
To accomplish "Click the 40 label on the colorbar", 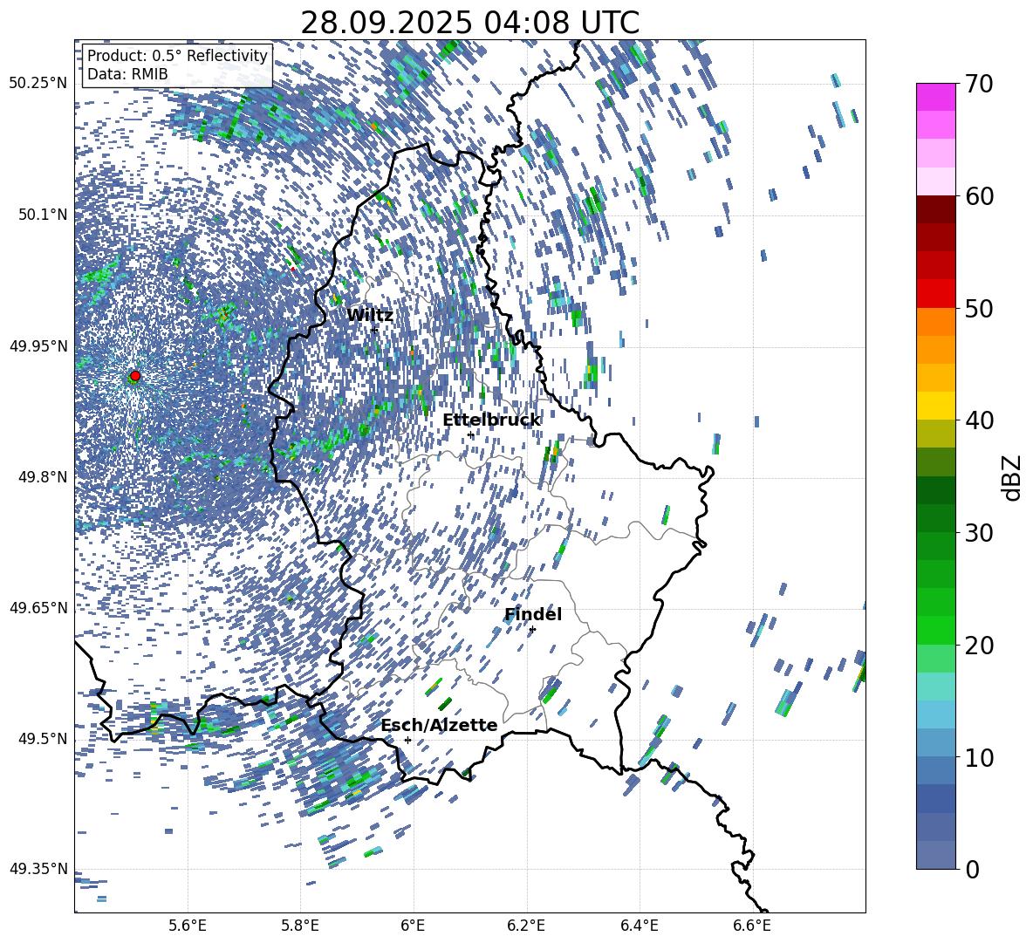I will [979, 420].
